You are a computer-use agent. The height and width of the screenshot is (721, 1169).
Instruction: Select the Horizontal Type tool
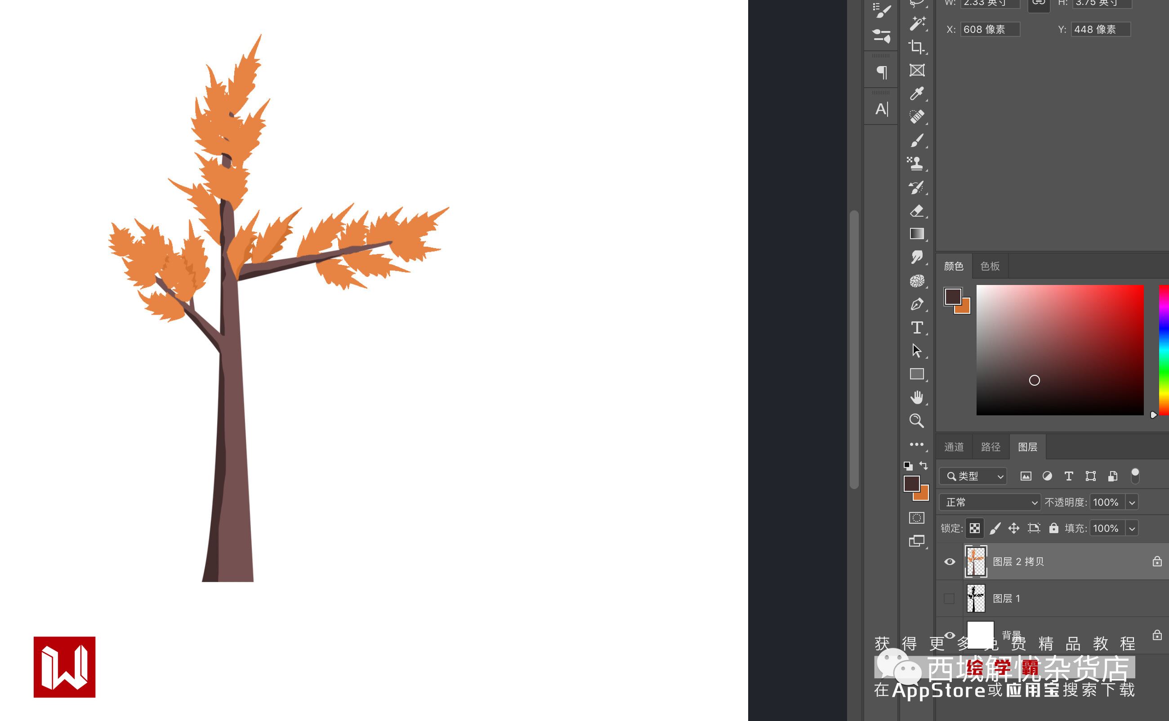click(916, 328)
